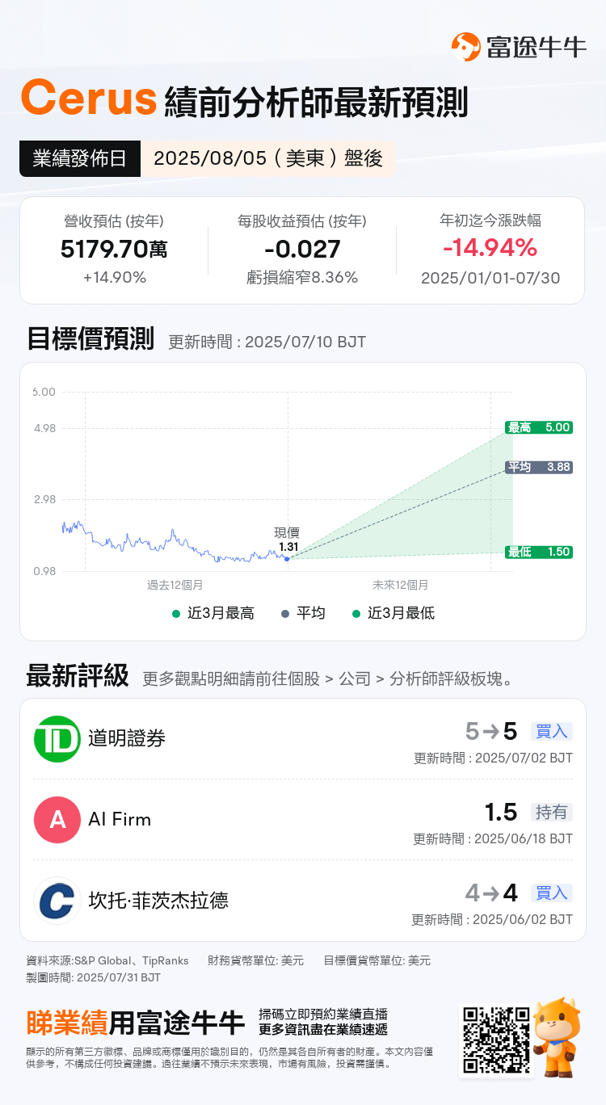Click the year-to-date change -14.94%
Image resolution: width=606 pixels, height=1105 pixels.
[490, 247]
